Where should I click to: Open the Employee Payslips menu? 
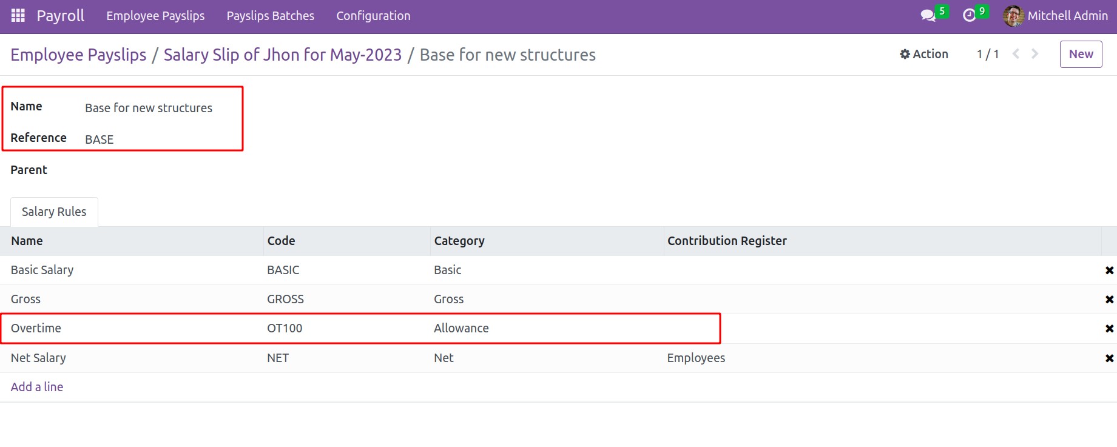155,16
